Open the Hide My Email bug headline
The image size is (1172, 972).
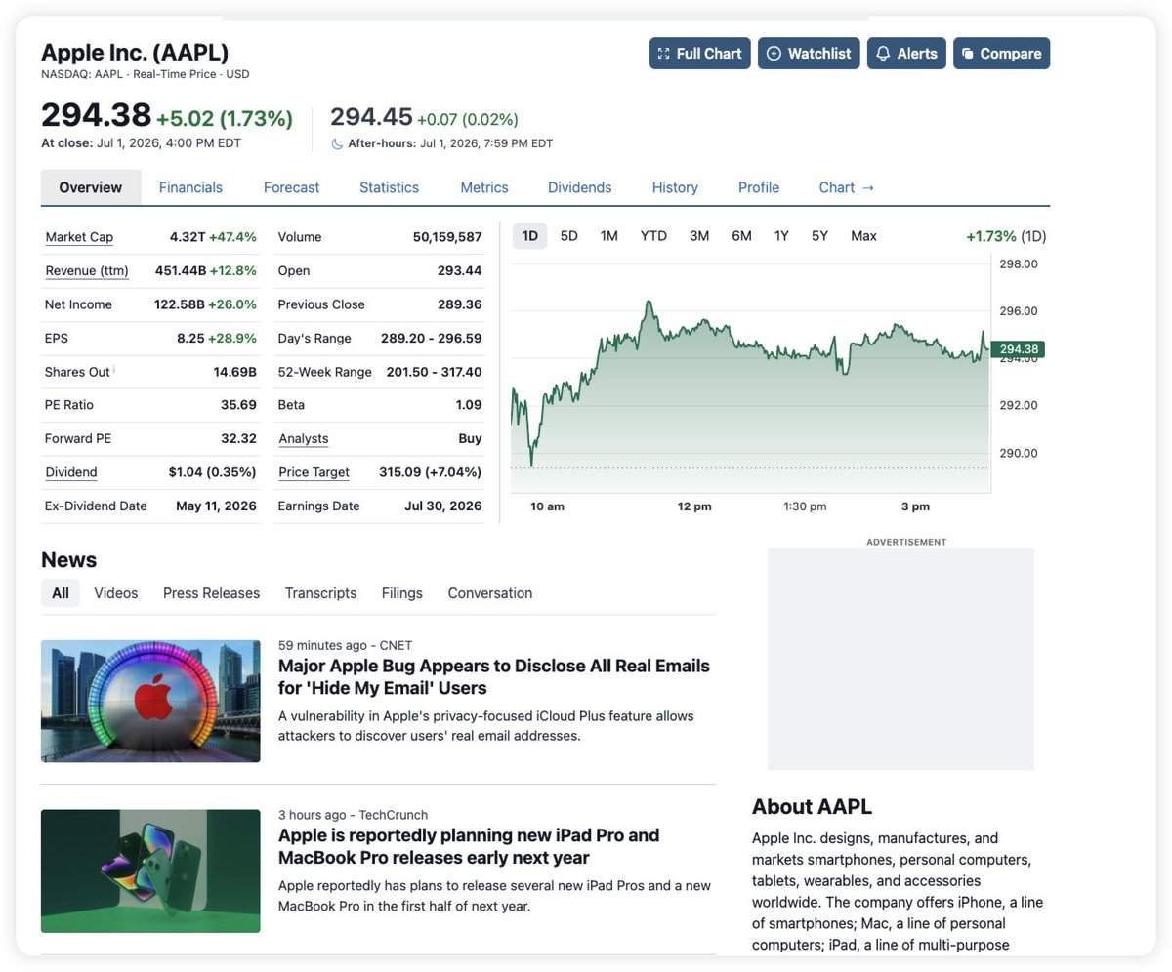(x=494, y=676)
